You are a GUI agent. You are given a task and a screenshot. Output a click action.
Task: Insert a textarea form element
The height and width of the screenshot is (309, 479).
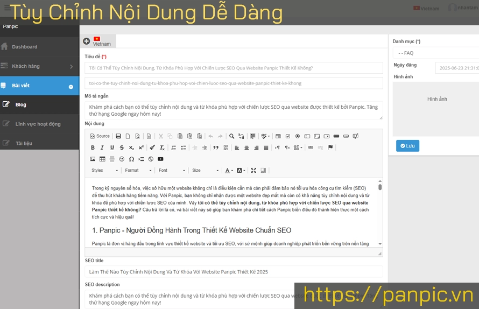pos(317,136)
